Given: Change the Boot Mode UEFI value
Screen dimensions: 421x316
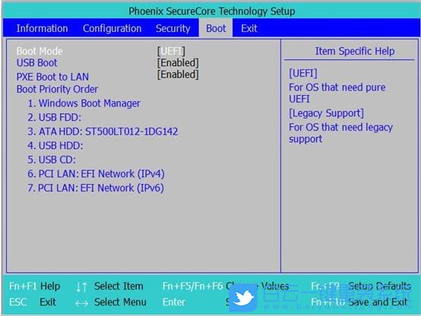Looking at the screenshot, I should click(x=171, y=51).
